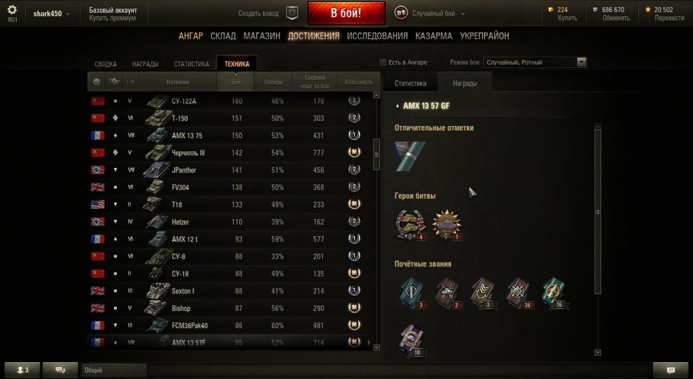The image size is (693, 379).
Task: Click the mark of excellence badge
Action: (x=409, y=156)
